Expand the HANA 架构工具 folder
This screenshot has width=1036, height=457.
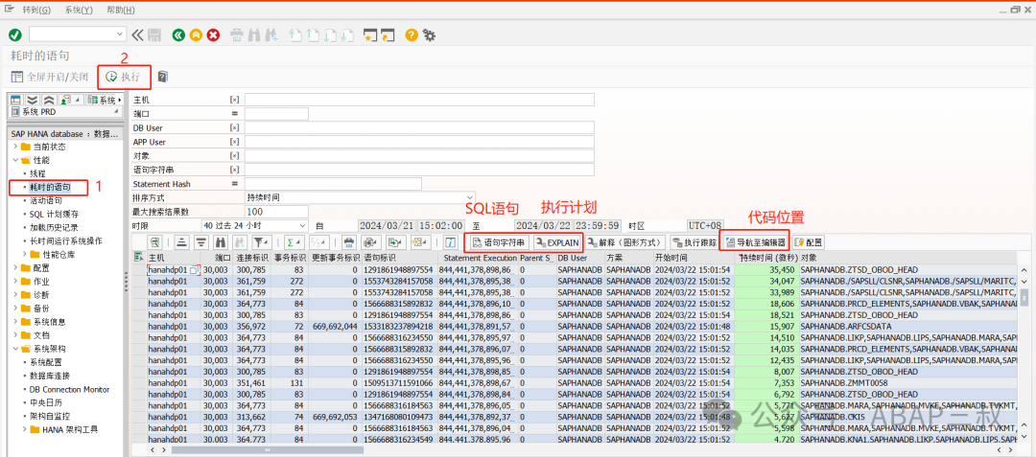pos(25,429)
